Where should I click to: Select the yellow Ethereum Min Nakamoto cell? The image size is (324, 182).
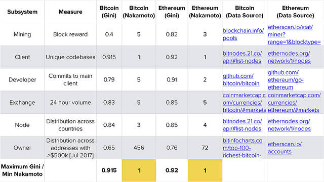[205, 170]
